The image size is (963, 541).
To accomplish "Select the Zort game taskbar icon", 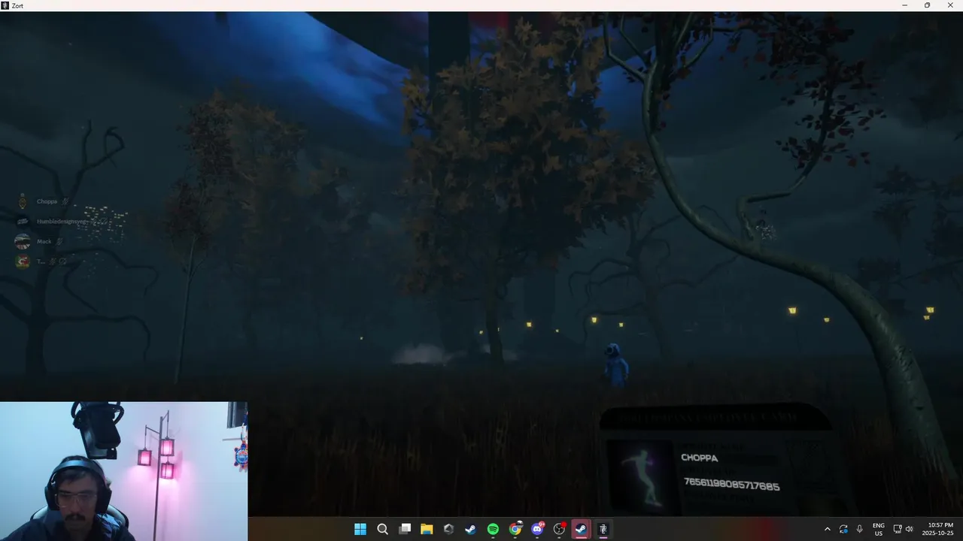I will coord(603,529).
